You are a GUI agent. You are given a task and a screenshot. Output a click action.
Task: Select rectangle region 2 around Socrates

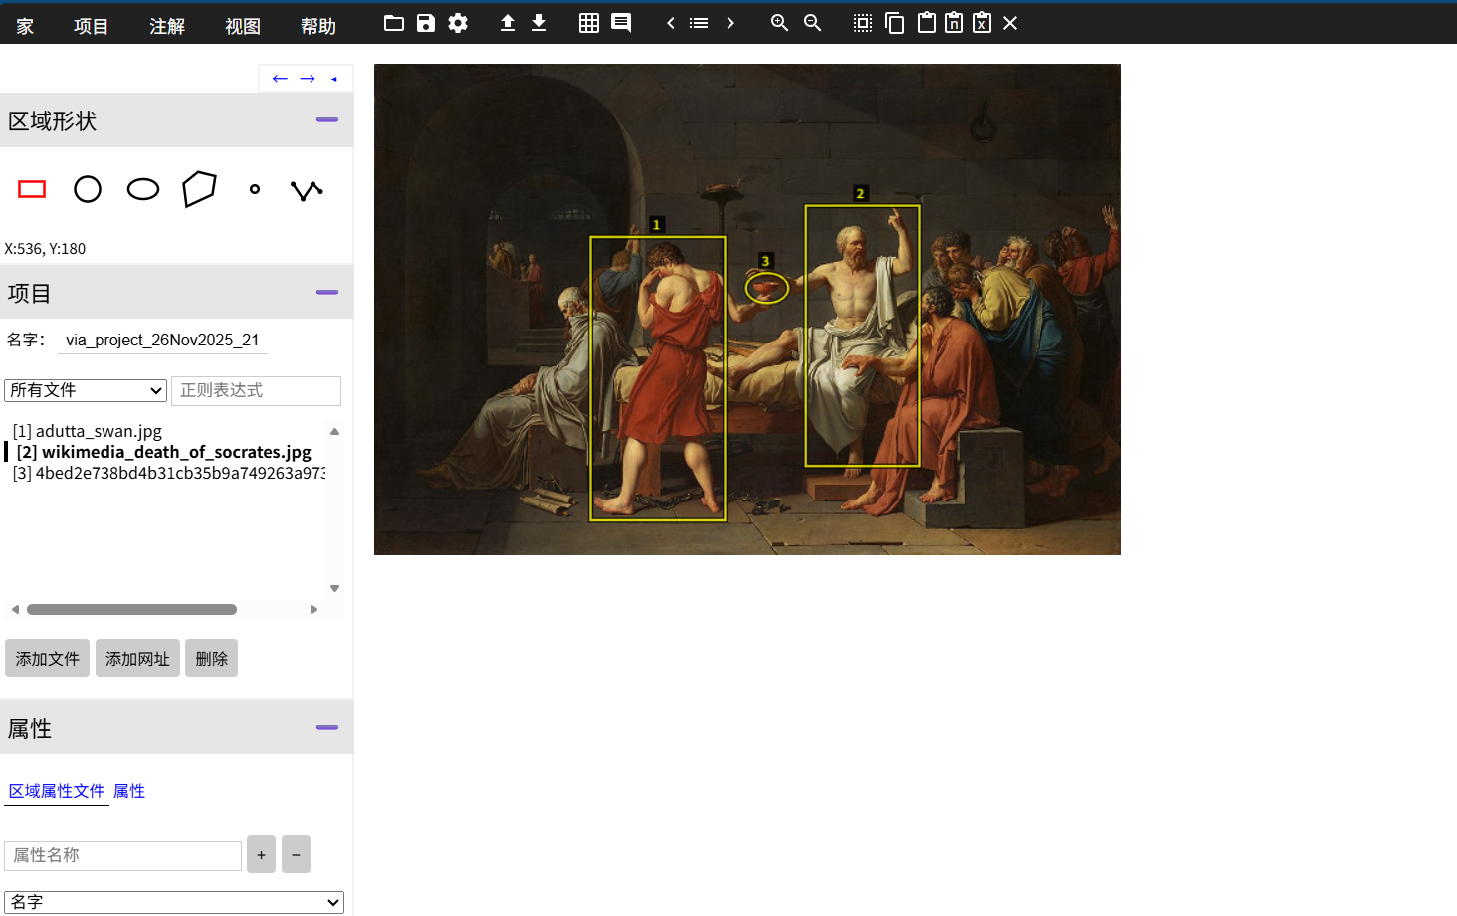(862, 336)
